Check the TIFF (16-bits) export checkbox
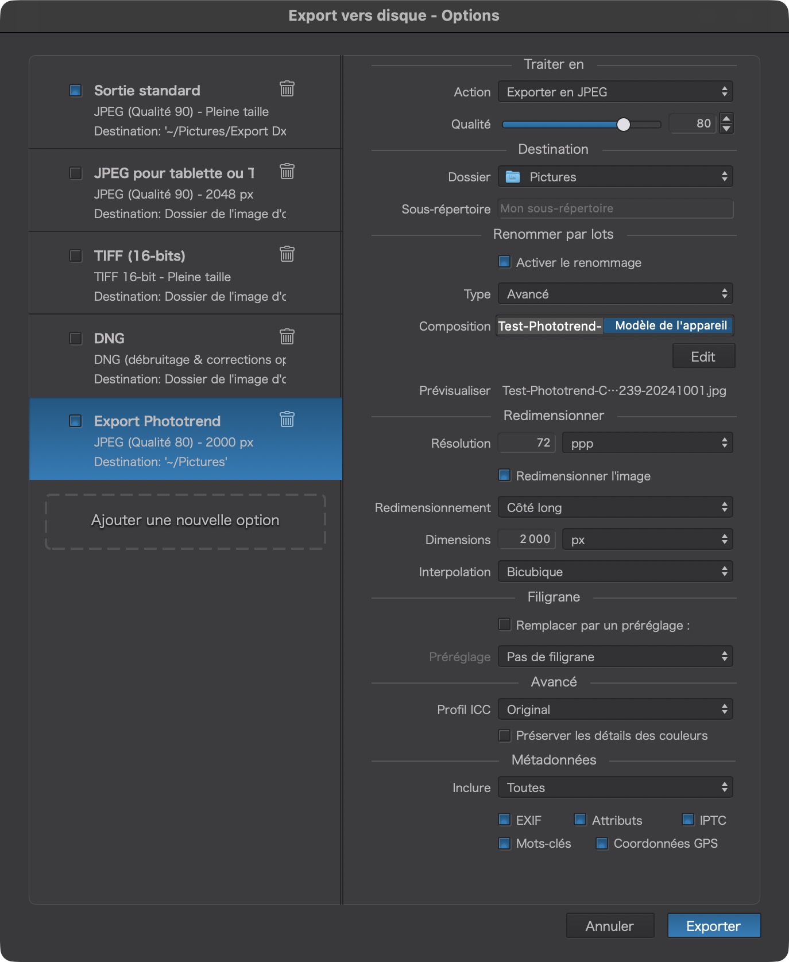Viewport: 789px width, 962px height. (76, 255)
